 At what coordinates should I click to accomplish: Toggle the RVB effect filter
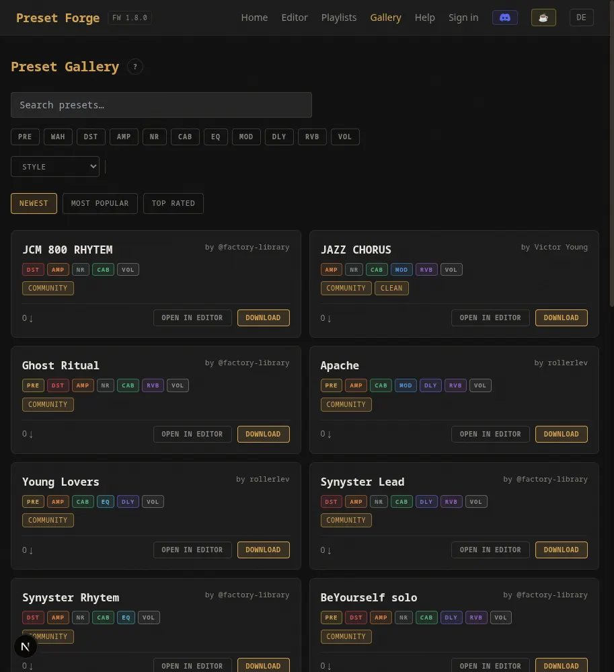(312, 137)
